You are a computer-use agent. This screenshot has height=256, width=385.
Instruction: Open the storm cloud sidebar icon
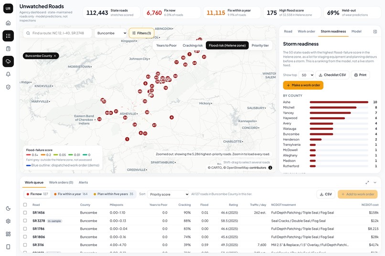click(8, 61)
